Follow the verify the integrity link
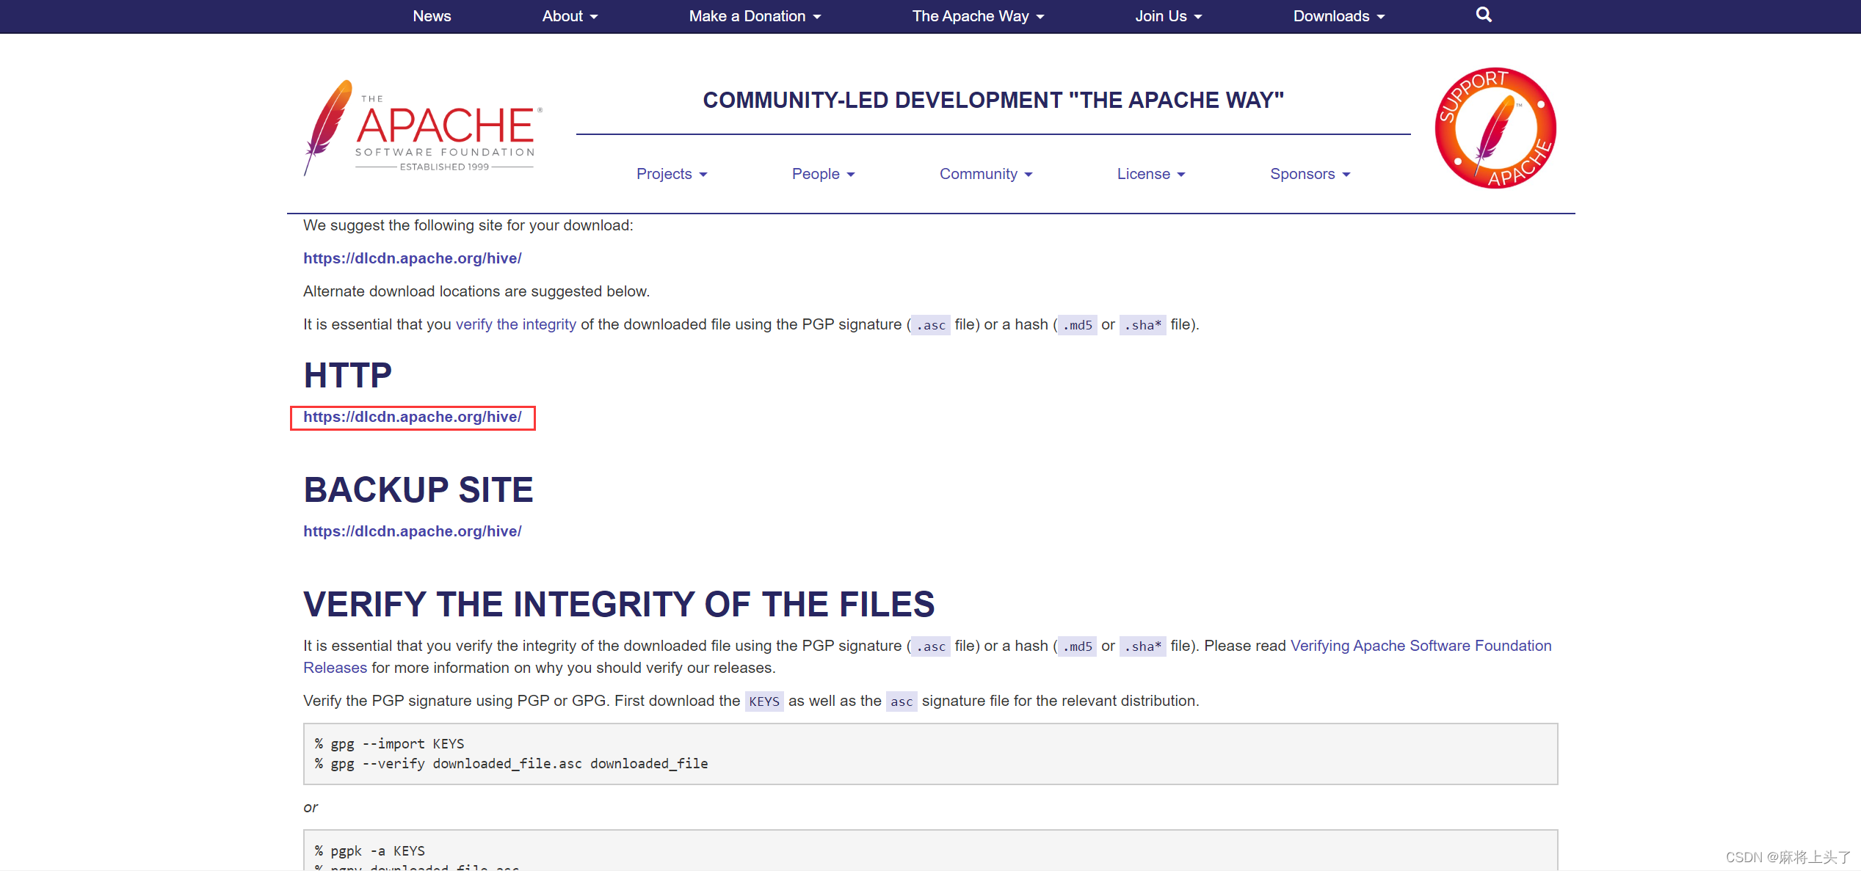 point(515,324)
